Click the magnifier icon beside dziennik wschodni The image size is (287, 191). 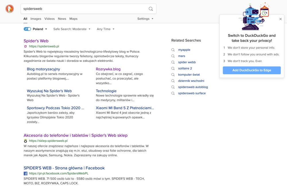point(173,81)
